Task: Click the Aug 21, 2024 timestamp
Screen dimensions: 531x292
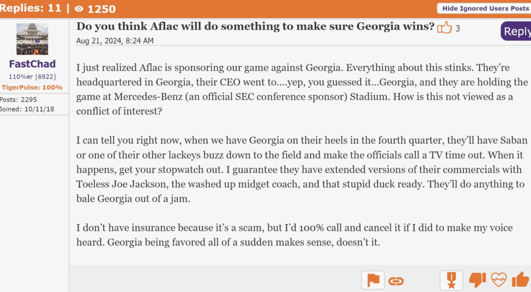Action: pos(115,40)
